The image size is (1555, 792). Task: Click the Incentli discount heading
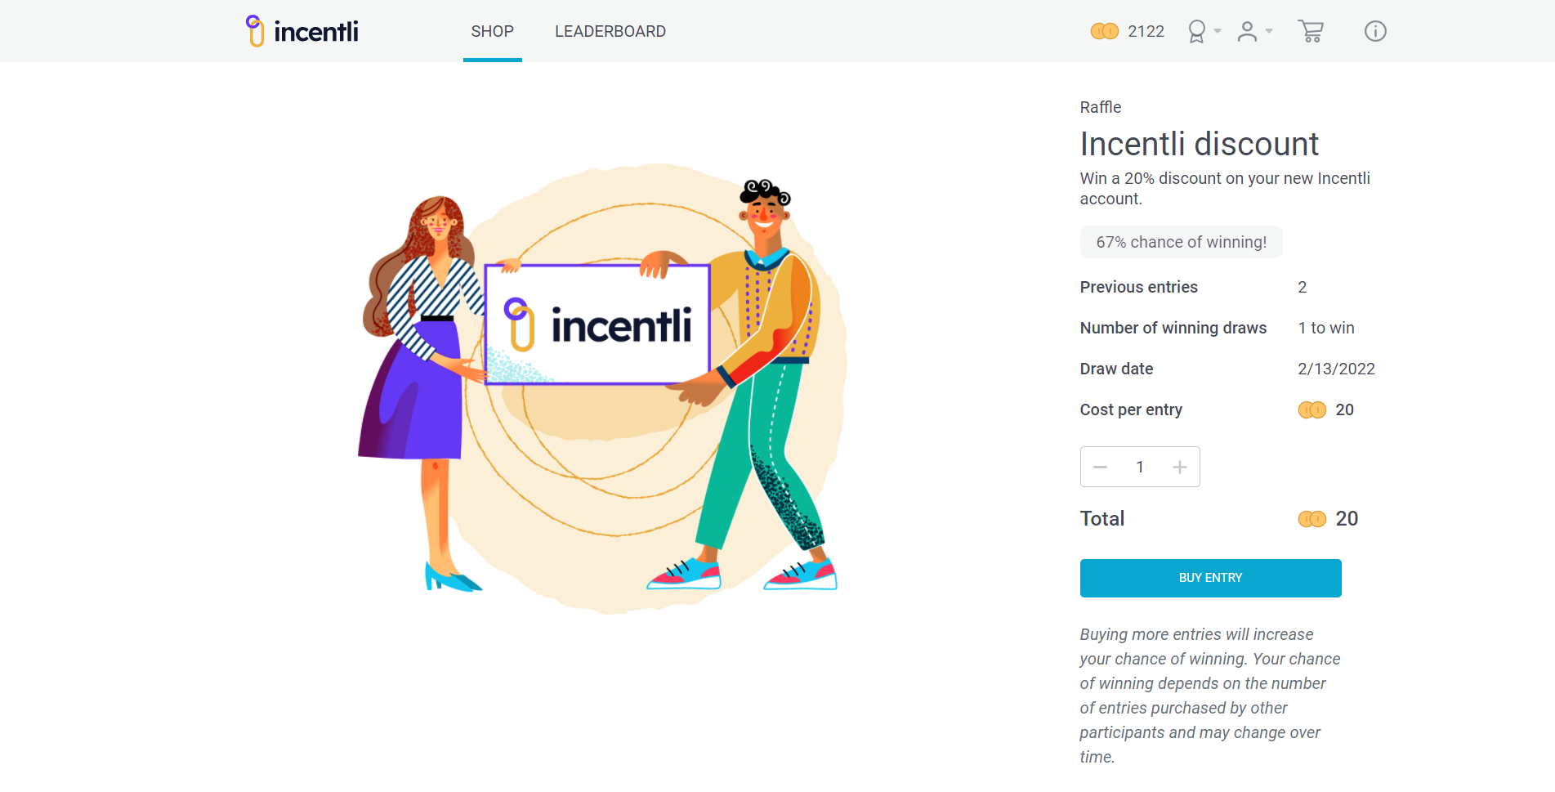pos(1199,144)
